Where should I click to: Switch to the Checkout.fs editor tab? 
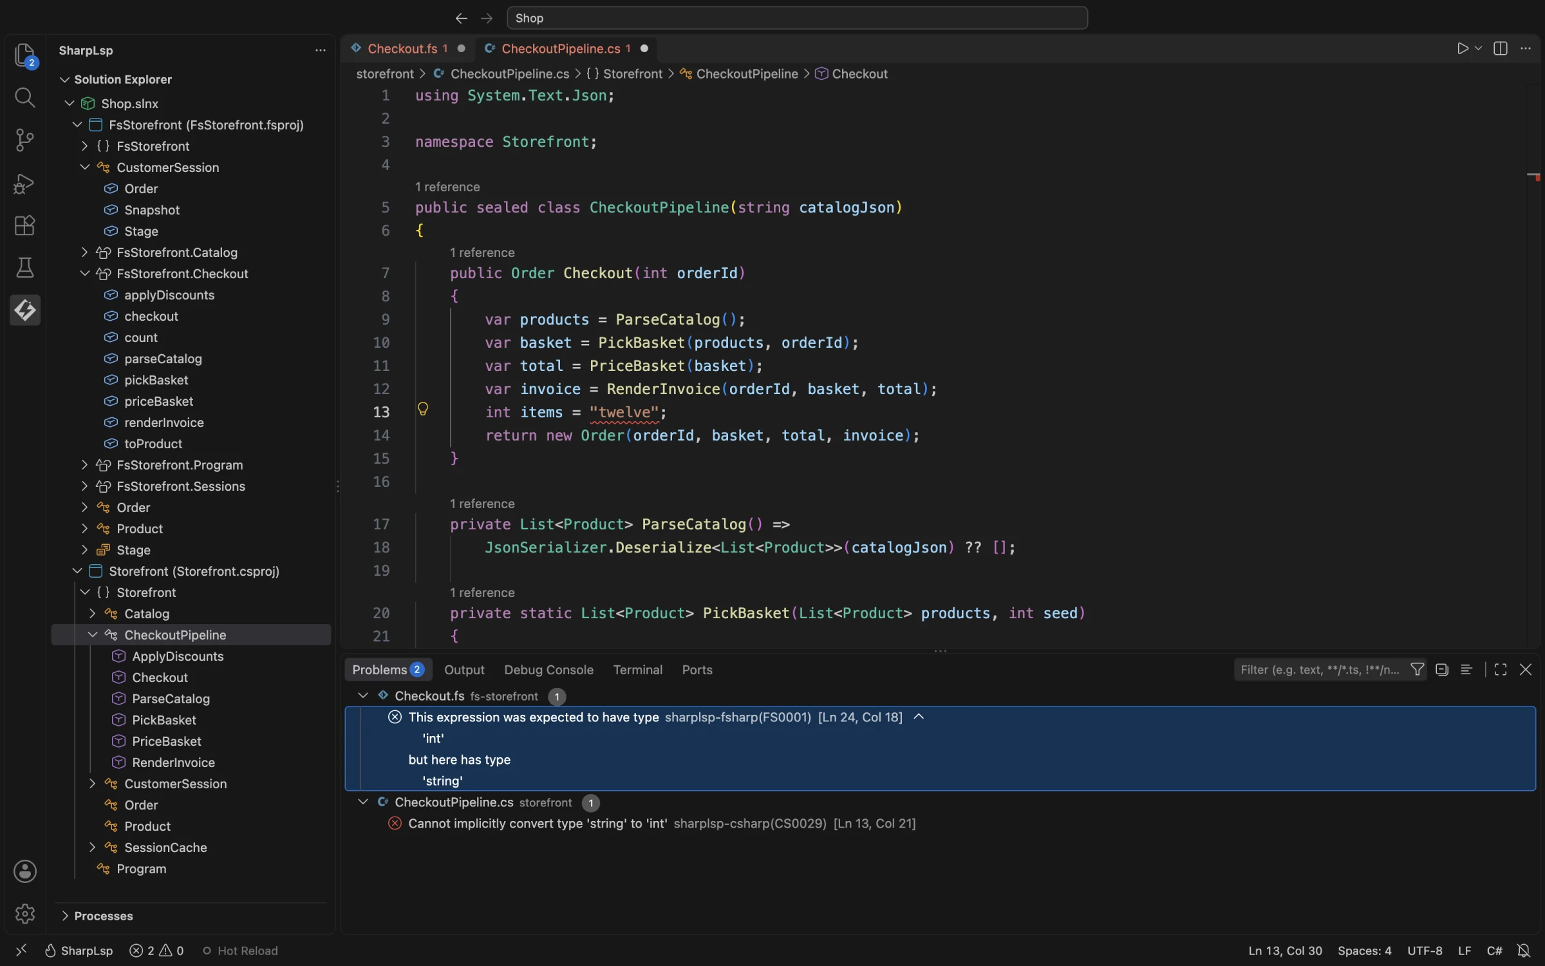pos(407,48)
